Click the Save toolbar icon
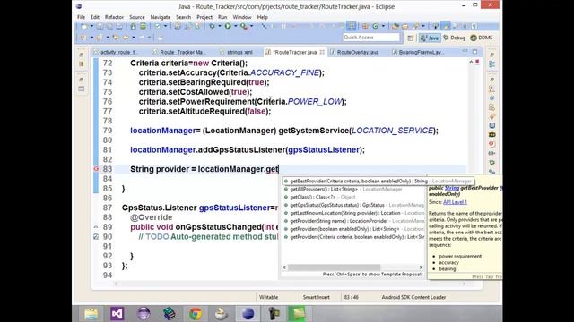Image resolution: width=574 pixels, height=322 pixels. click(100, 26)
